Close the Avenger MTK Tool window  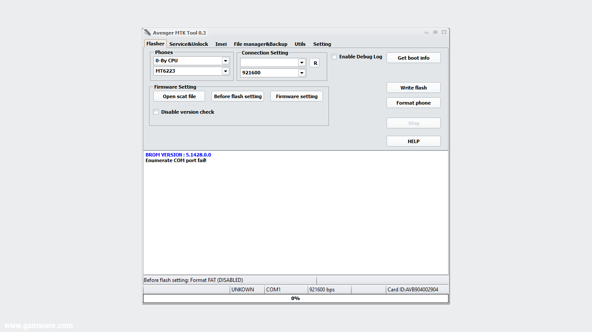(x=444, y=32)
